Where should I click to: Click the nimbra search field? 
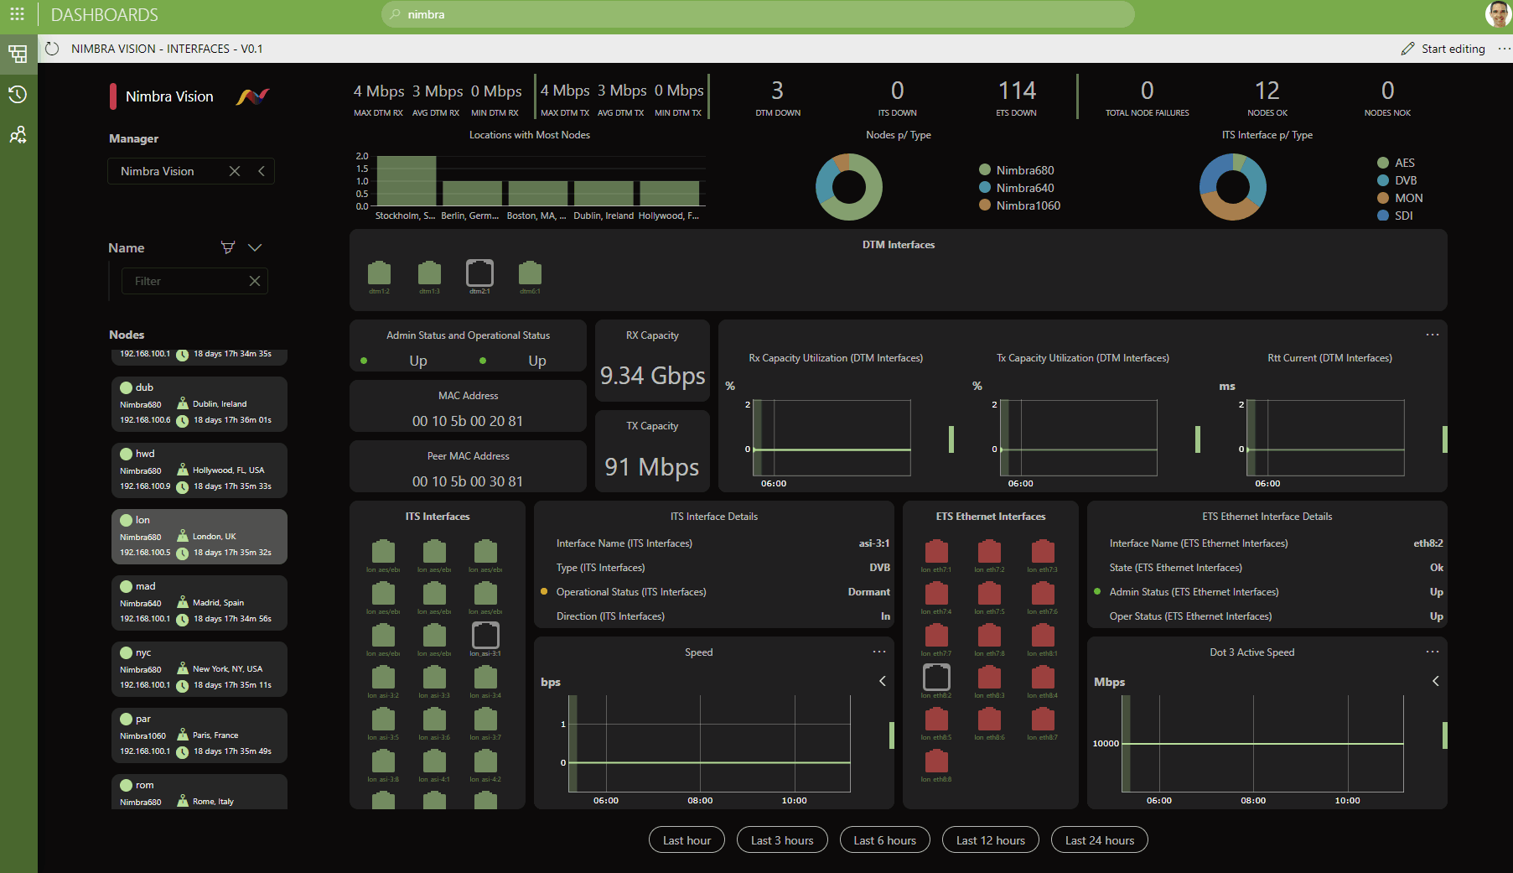[x=758, y=14]
